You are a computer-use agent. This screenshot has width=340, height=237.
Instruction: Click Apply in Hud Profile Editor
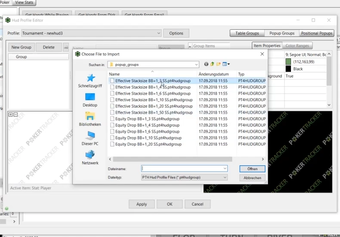click(x=142, y=204)
